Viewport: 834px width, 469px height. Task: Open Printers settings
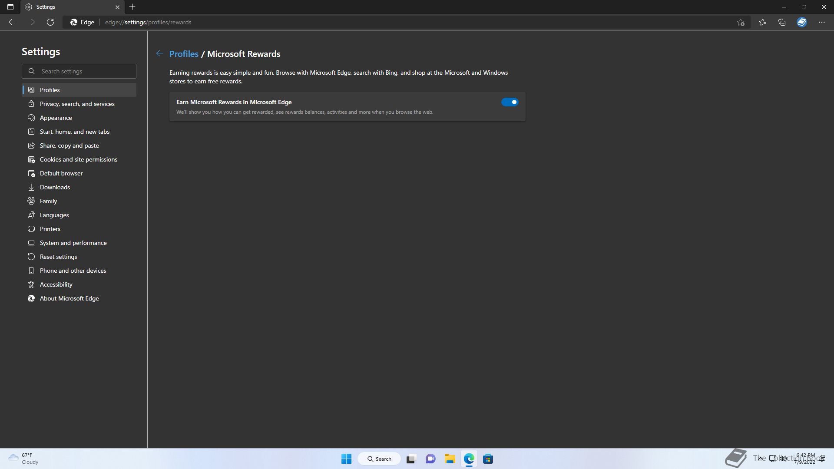click(x=79, y=229)
